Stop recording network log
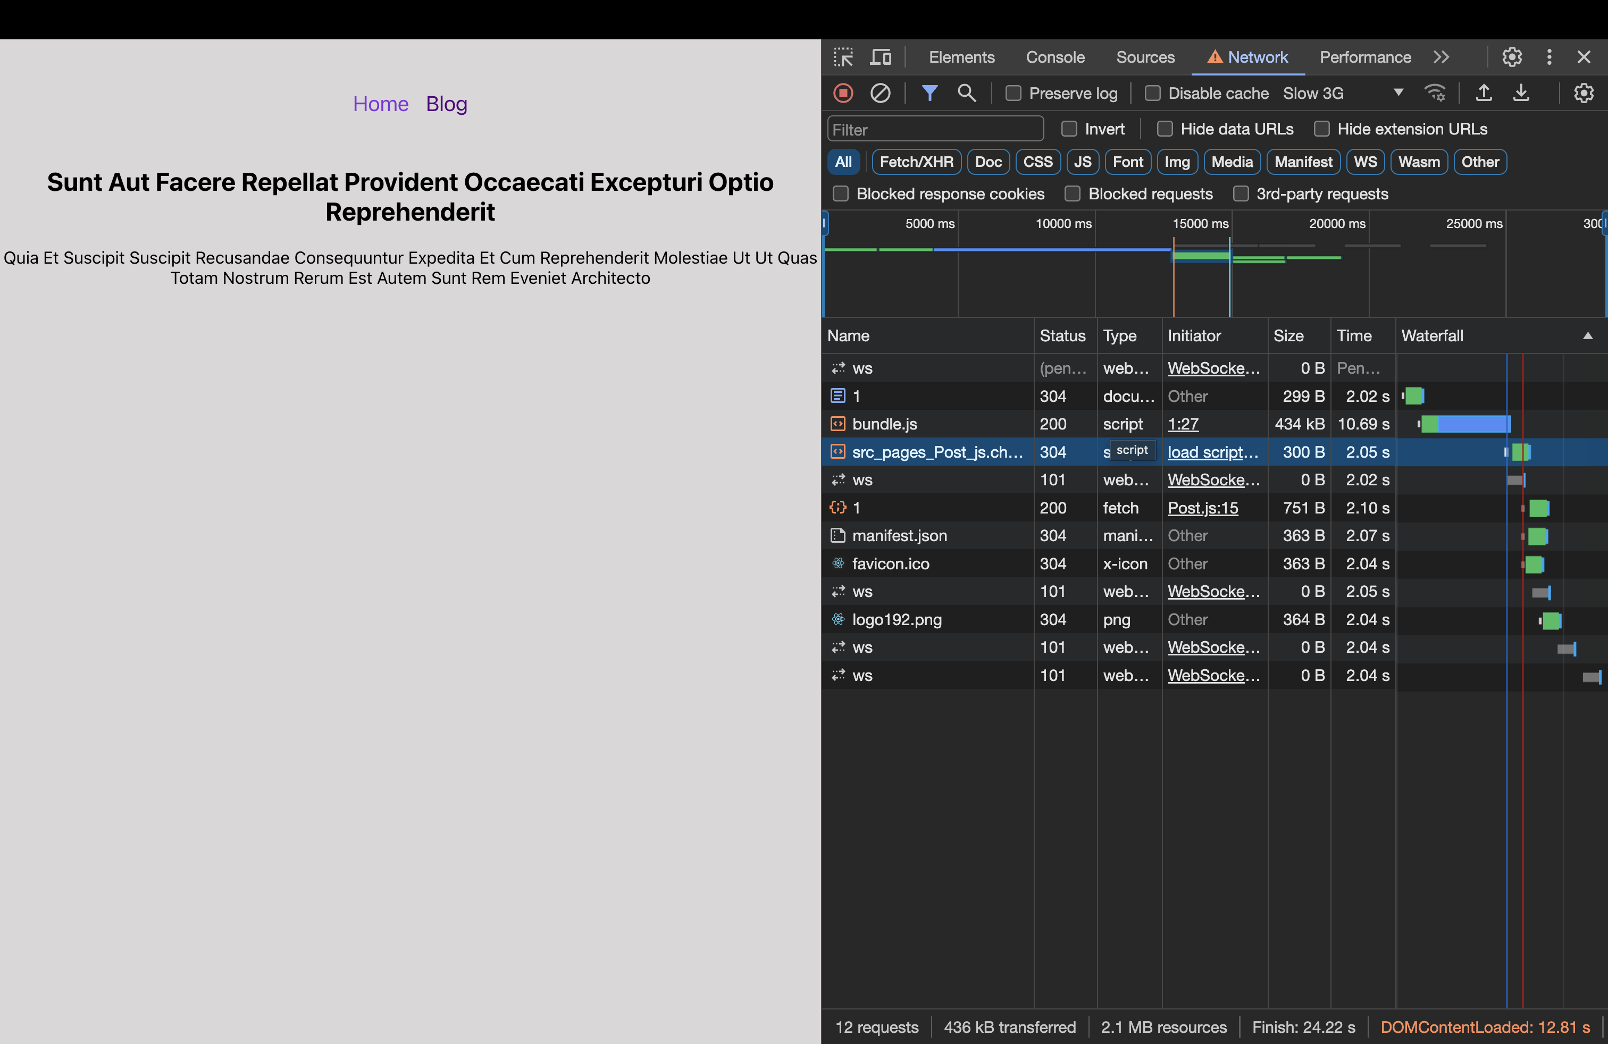 coord(842,93)
